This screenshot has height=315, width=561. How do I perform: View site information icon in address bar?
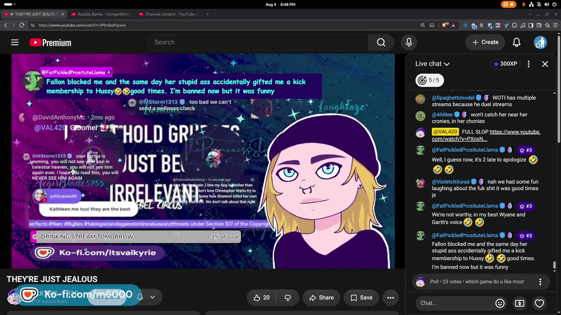point(33,25)
